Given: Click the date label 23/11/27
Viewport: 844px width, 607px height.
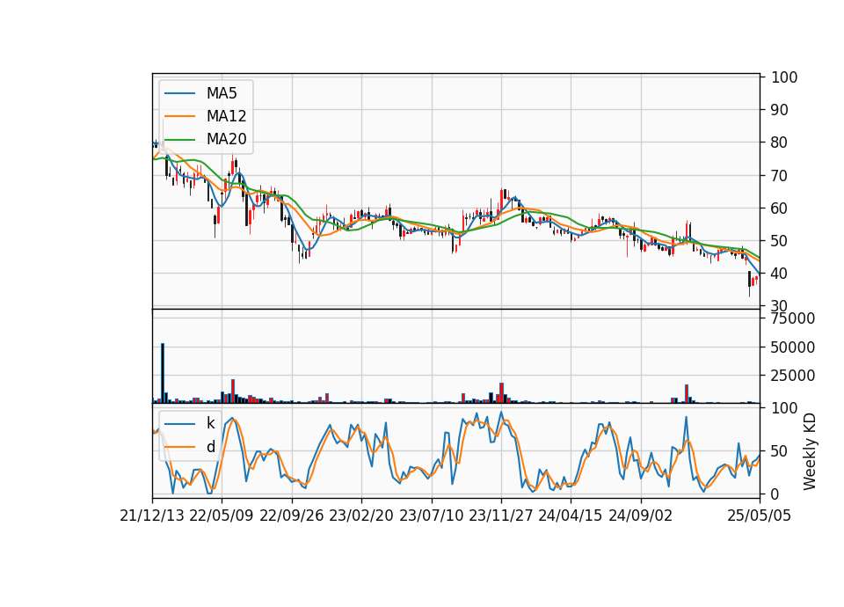Looking at the screenshot, I should (500, 516).
